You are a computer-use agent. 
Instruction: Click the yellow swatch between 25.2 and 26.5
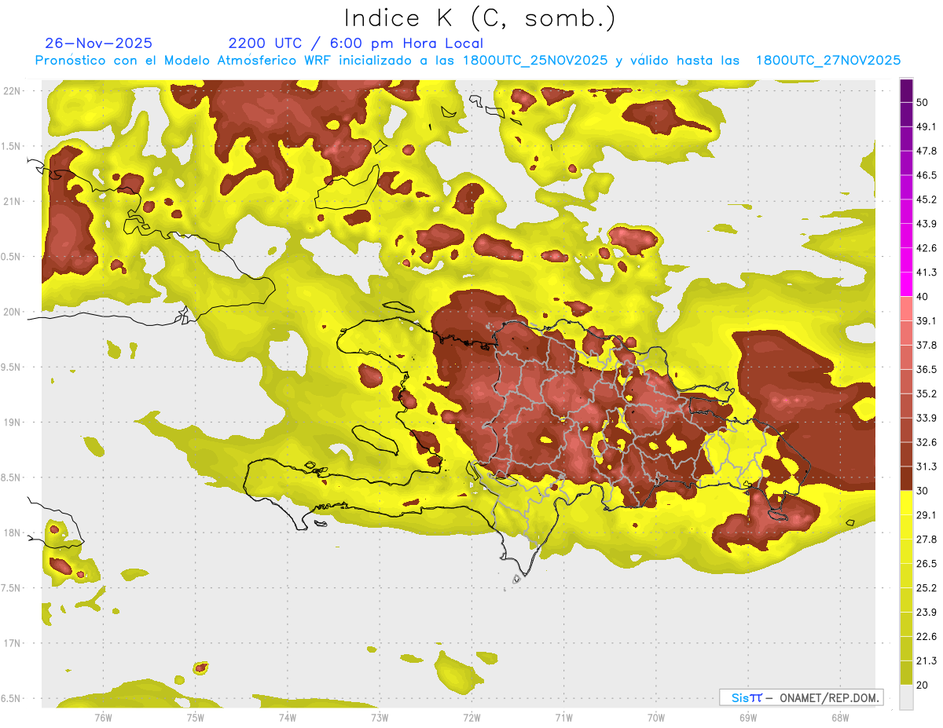pos(907,575)
